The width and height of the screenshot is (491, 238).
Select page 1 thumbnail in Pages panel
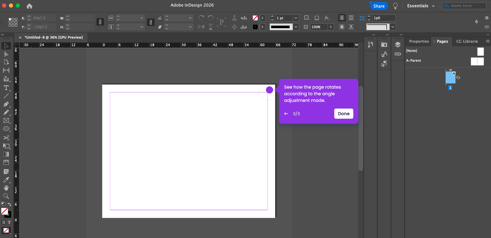click(x=450, y=78)
